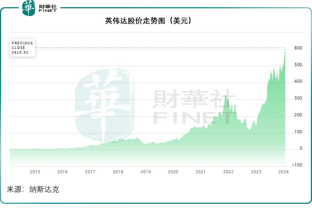Click the 2023 x-axis label

256,172
